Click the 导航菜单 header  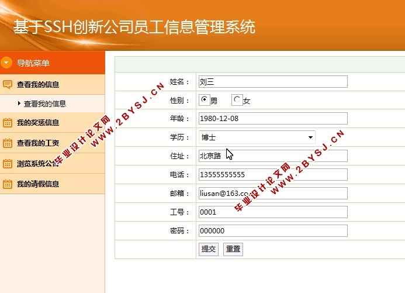[x=53, y=63]
